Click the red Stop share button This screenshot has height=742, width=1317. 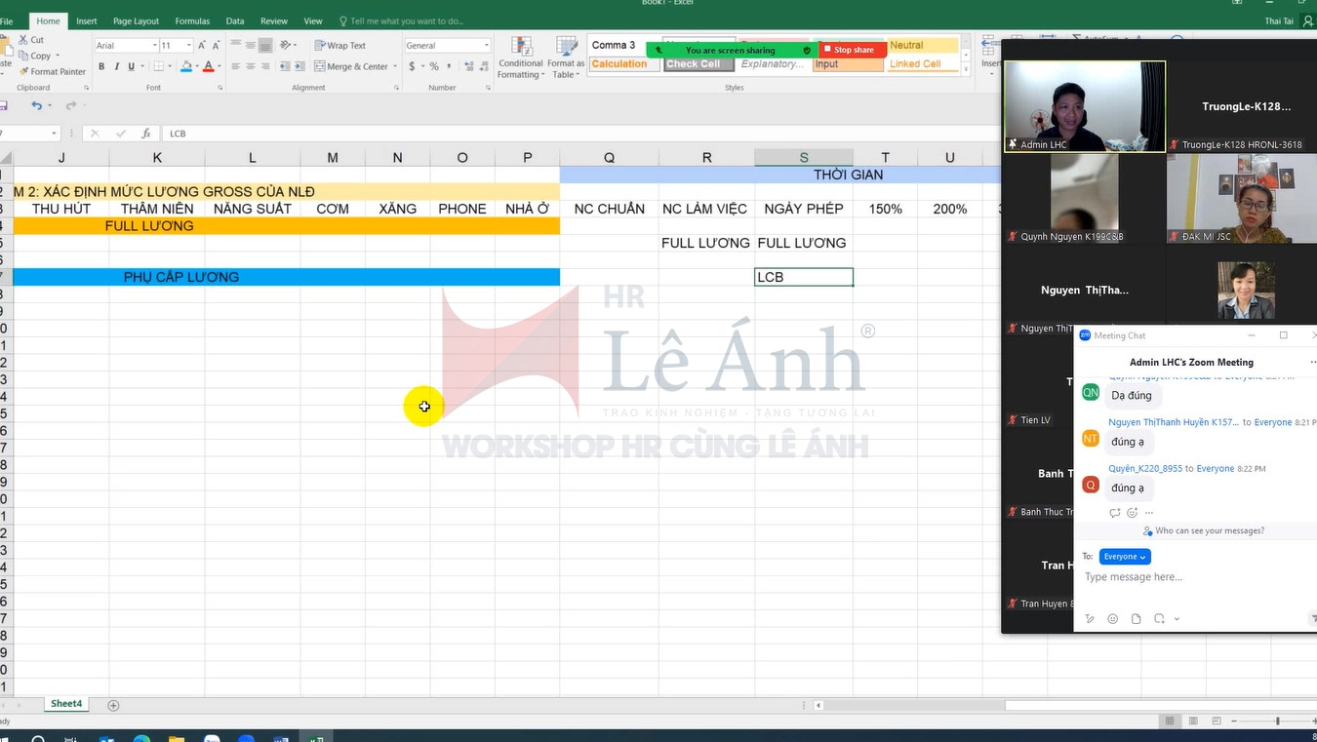854,50
